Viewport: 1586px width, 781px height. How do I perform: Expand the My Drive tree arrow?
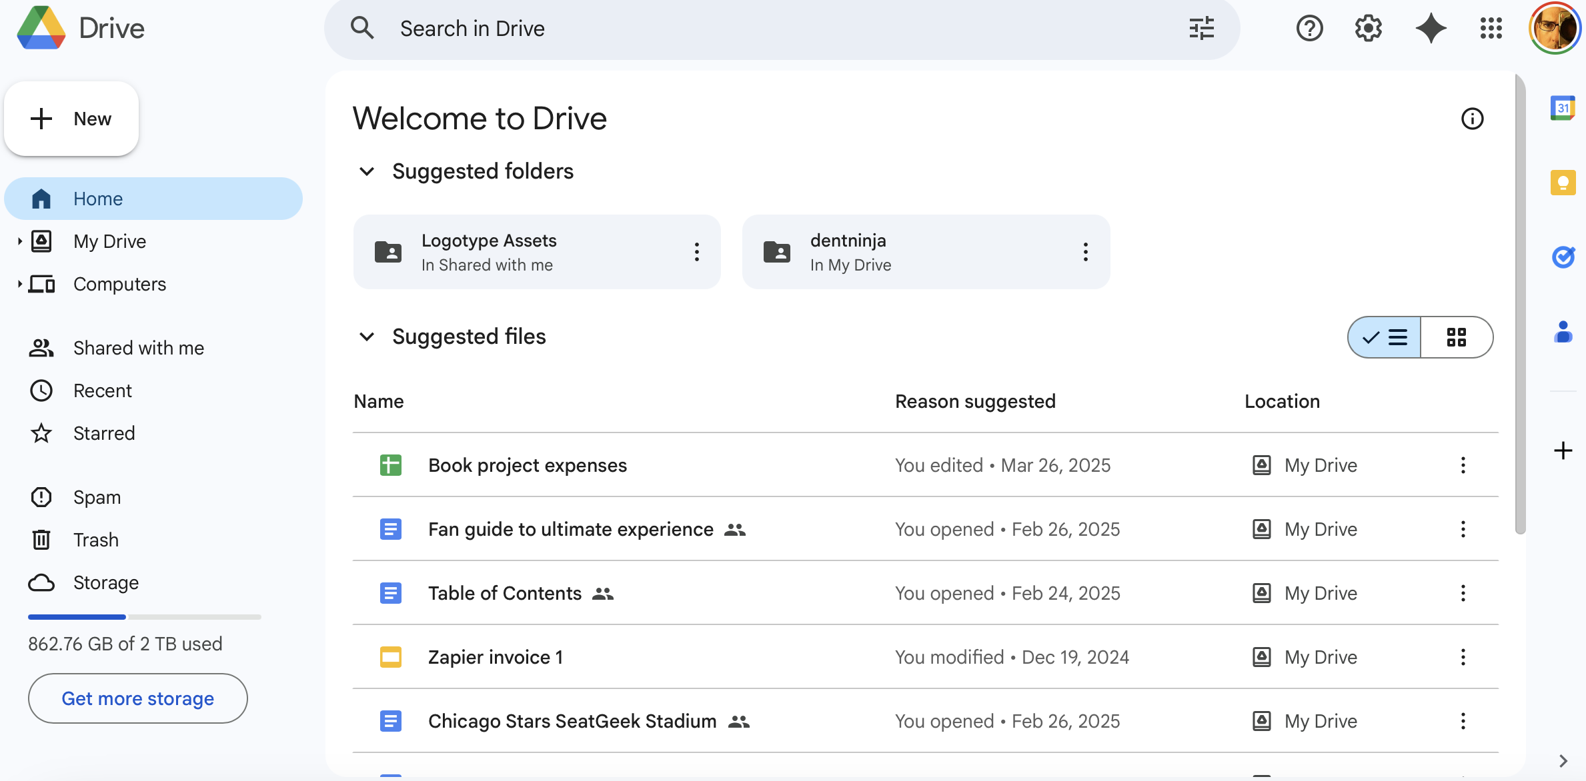tap(19, 241)
